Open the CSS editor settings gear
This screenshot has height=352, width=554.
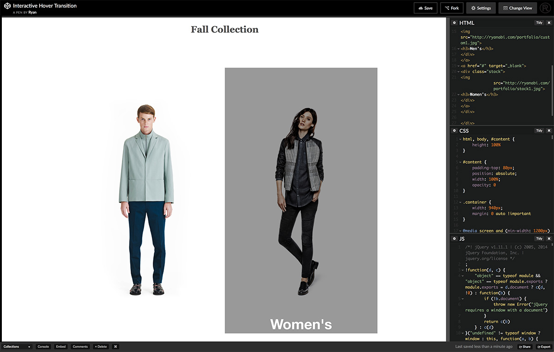(454, 131)
